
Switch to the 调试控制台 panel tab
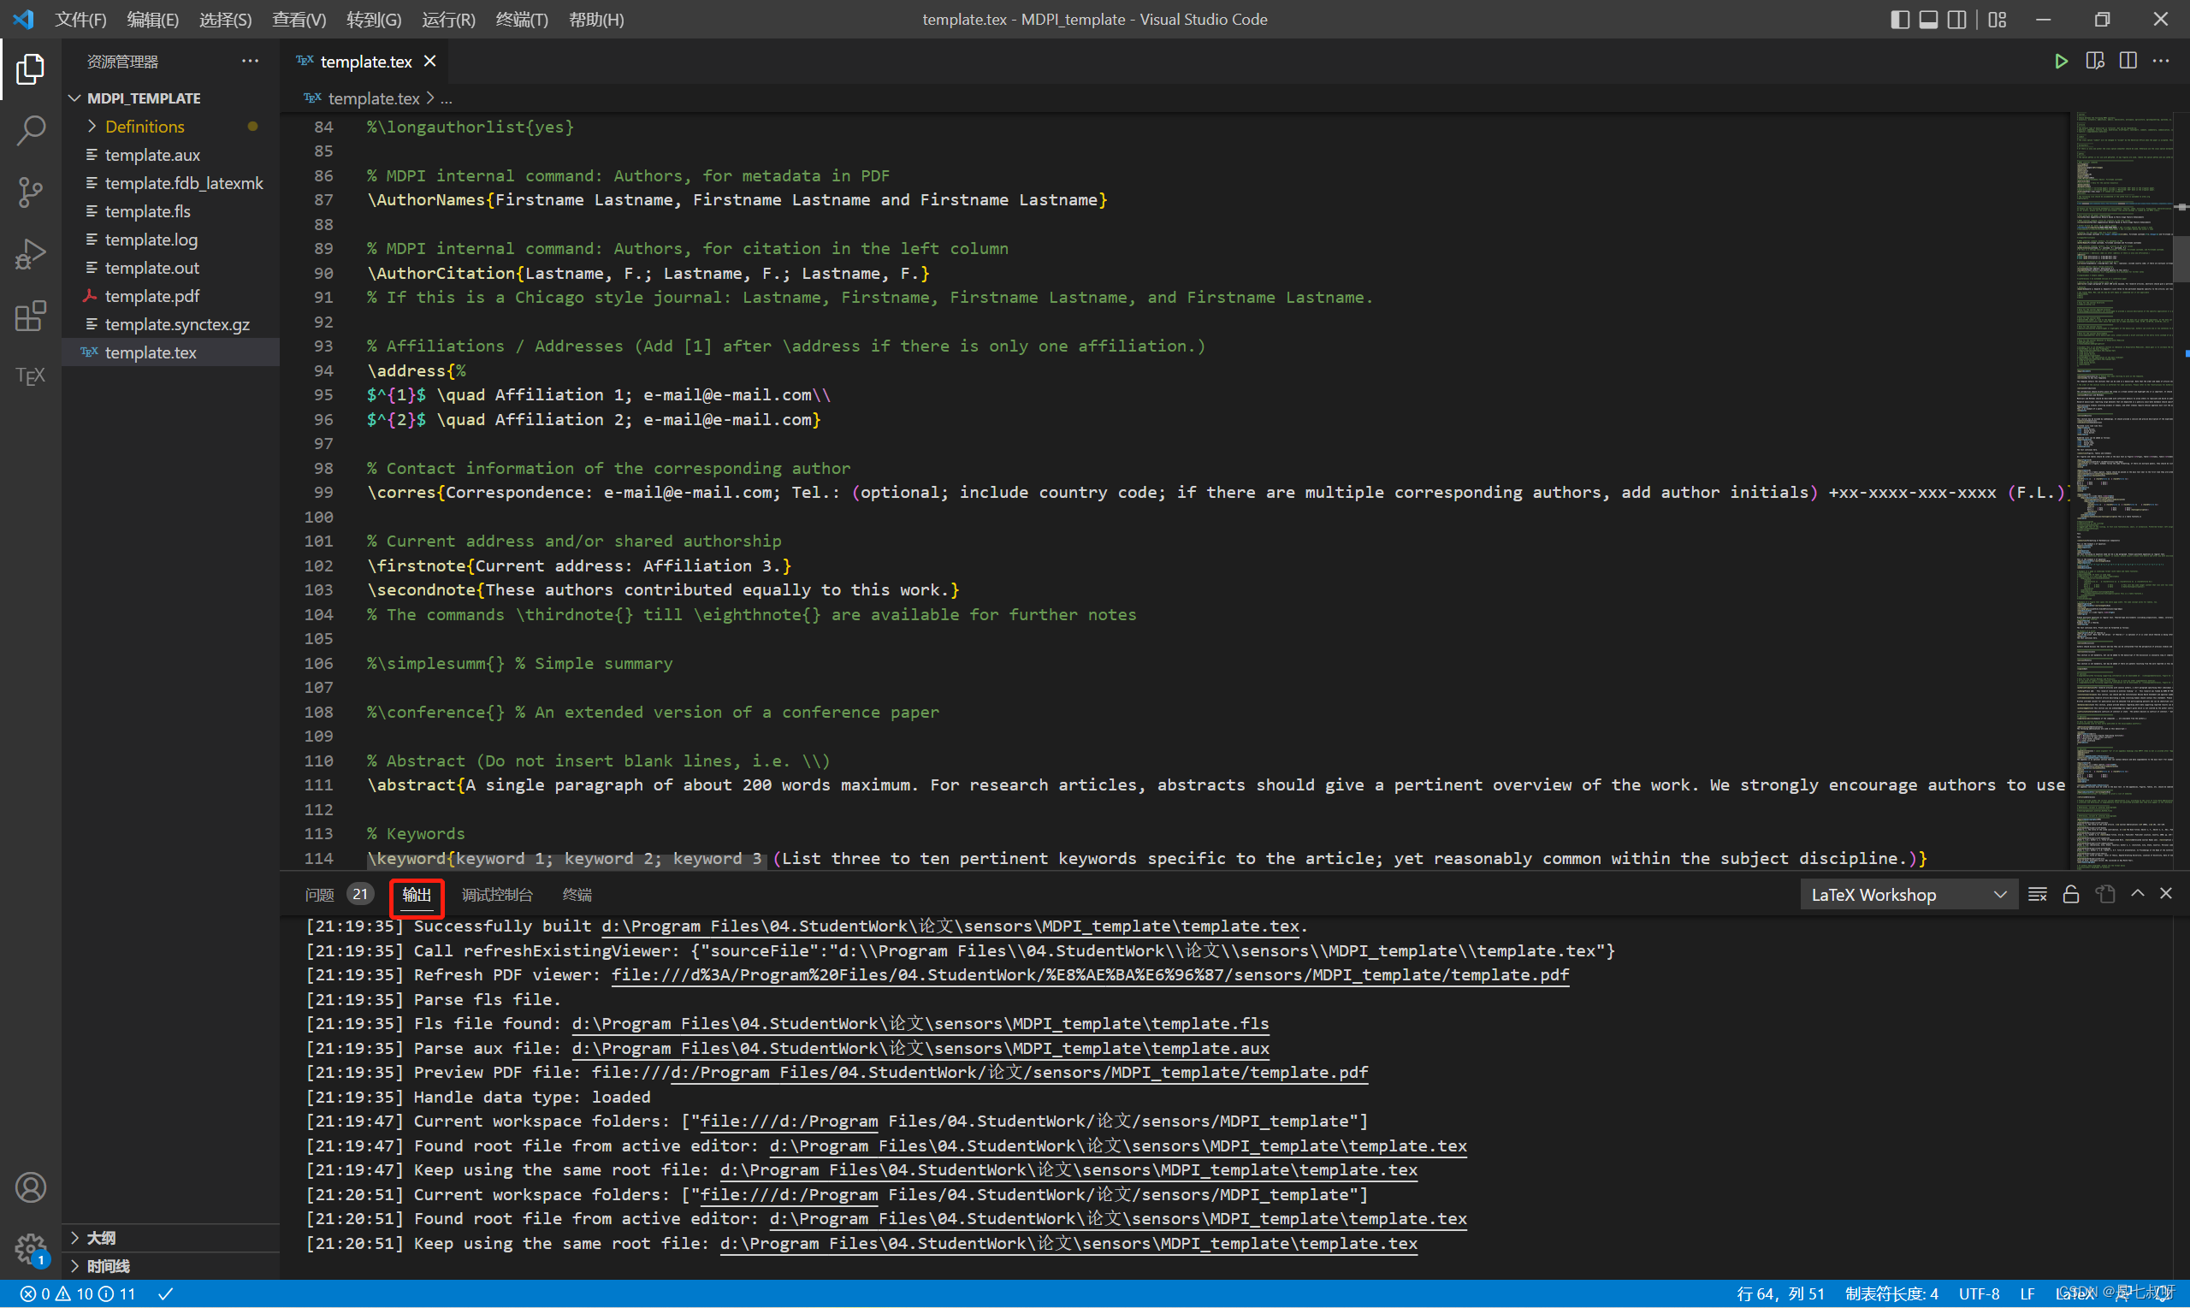coord(497,895)
